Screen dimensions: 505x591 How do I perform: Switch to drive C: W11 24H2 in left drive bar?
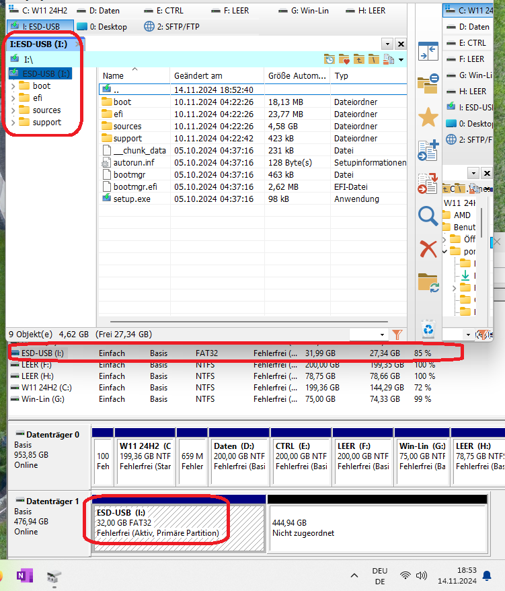coord(38,11)
